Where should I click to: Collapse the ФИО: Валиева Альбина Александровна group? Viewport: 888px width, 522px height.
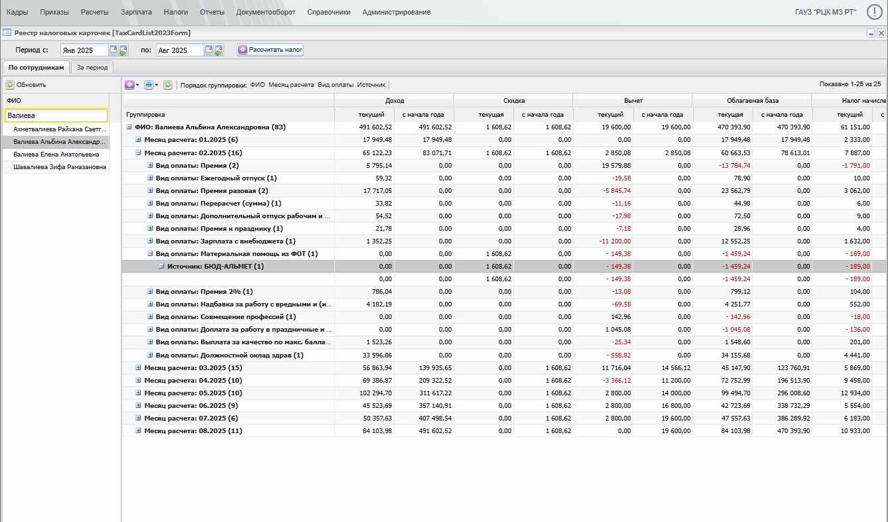click(x=128, y=127)
